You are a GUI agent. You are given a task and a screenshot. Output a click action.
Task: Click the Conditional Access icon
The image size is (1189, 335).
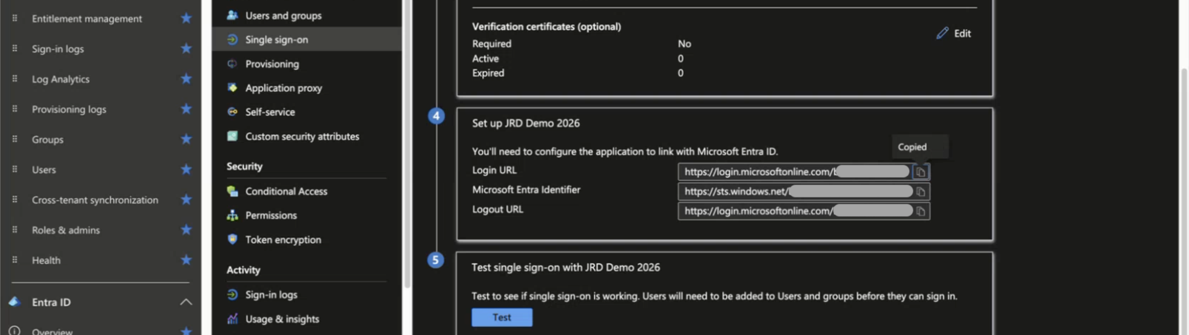tap(232, 191)
